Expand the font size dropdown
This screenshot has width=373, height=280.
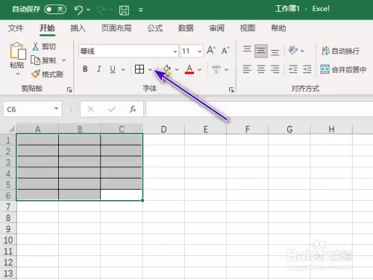[x=199, y=52]
